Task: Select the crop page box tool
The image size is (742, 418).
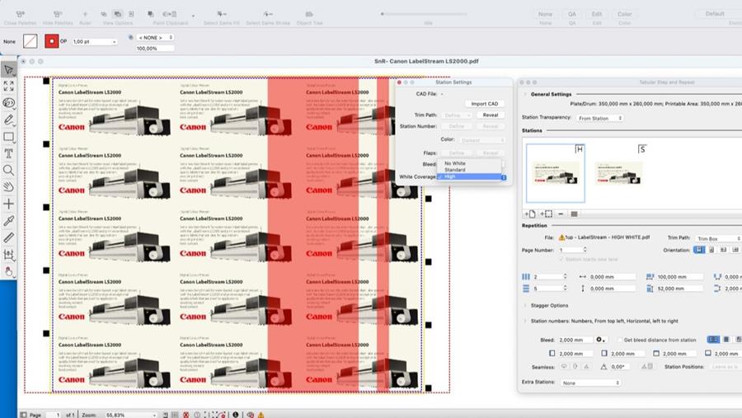Action: pos(8,255)
